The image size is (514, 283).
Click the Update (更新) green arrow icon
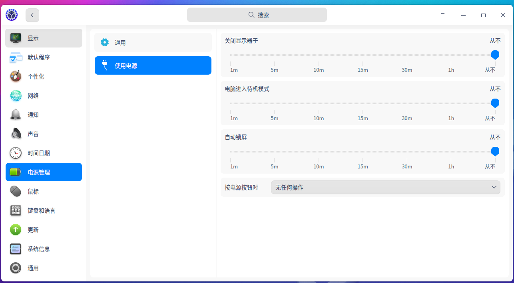pos(16,230)
